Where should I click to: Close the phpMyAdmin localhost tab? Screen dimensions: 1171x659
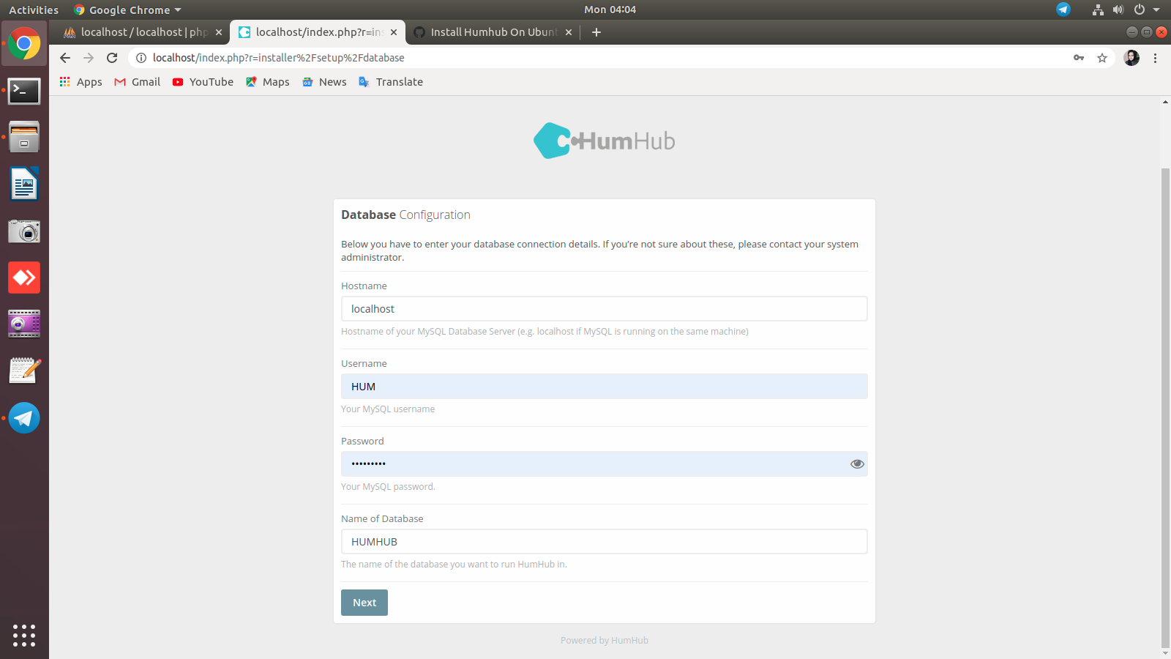(219, 32)
